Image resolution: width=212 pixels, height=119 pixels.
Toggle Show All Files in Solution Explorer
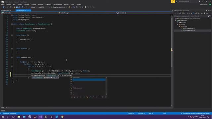[199, 13]
